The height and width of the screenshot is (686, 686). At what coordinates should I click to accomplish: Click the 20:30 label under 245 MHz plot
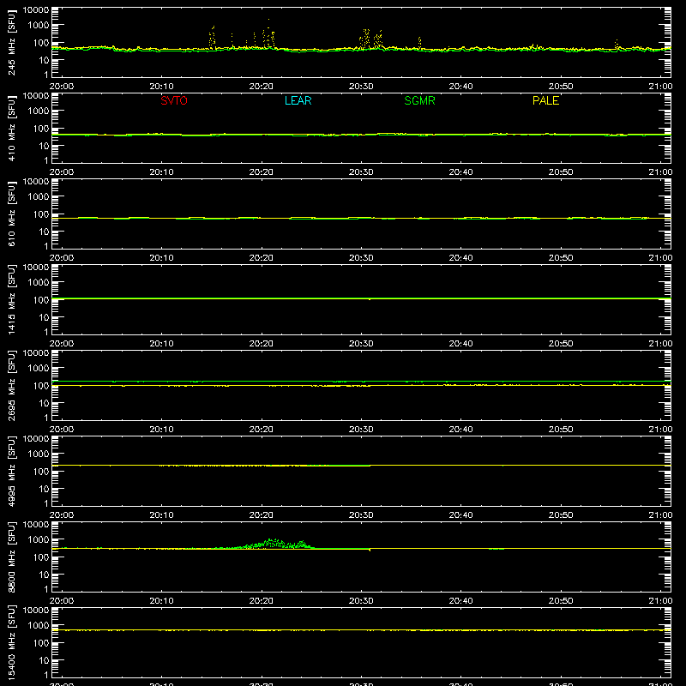click(361, 87)
